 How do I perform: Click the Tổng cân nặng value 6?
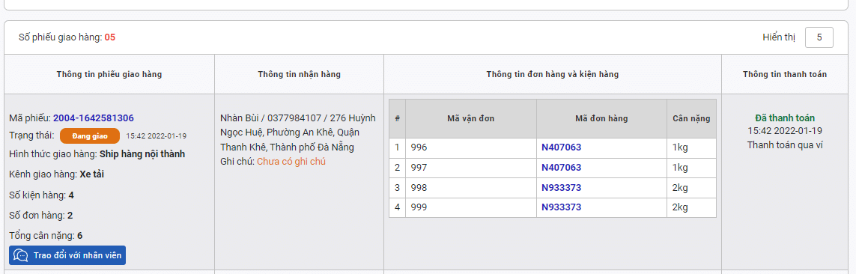pos(79,236)
